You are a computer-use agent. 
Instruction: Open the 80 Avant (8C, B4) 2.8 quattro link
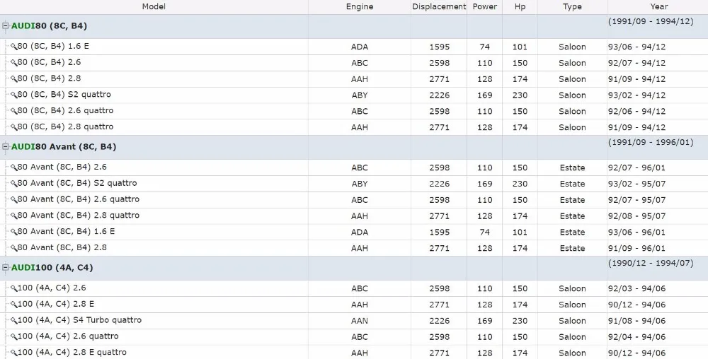pos(79,216)
